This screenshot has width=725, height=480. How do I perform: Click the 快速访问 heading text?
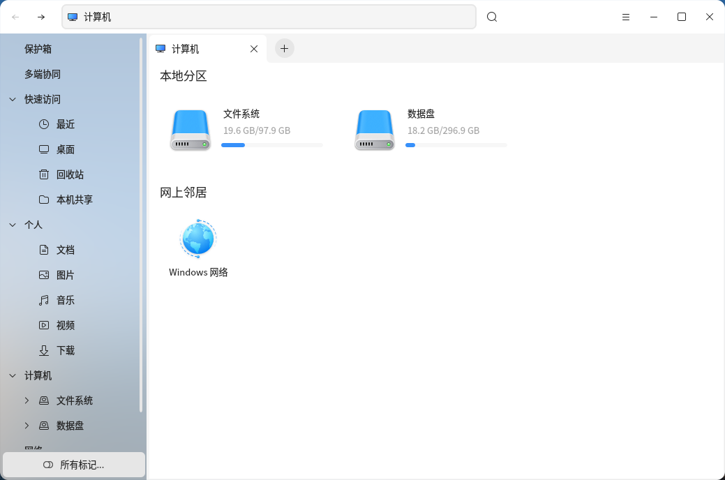coord(43,100)
